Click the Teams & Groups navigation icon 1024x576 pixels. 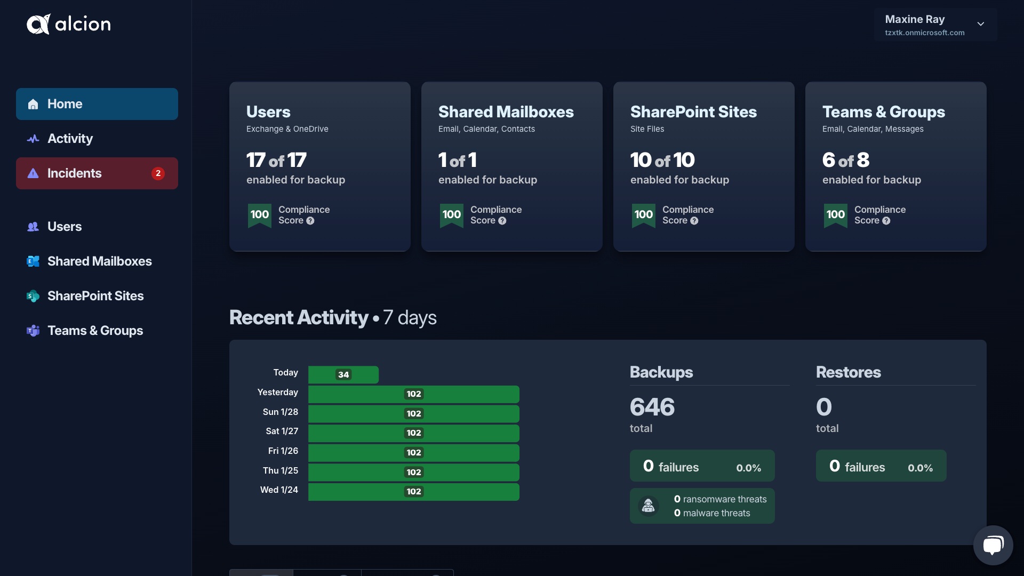[33, 330]
